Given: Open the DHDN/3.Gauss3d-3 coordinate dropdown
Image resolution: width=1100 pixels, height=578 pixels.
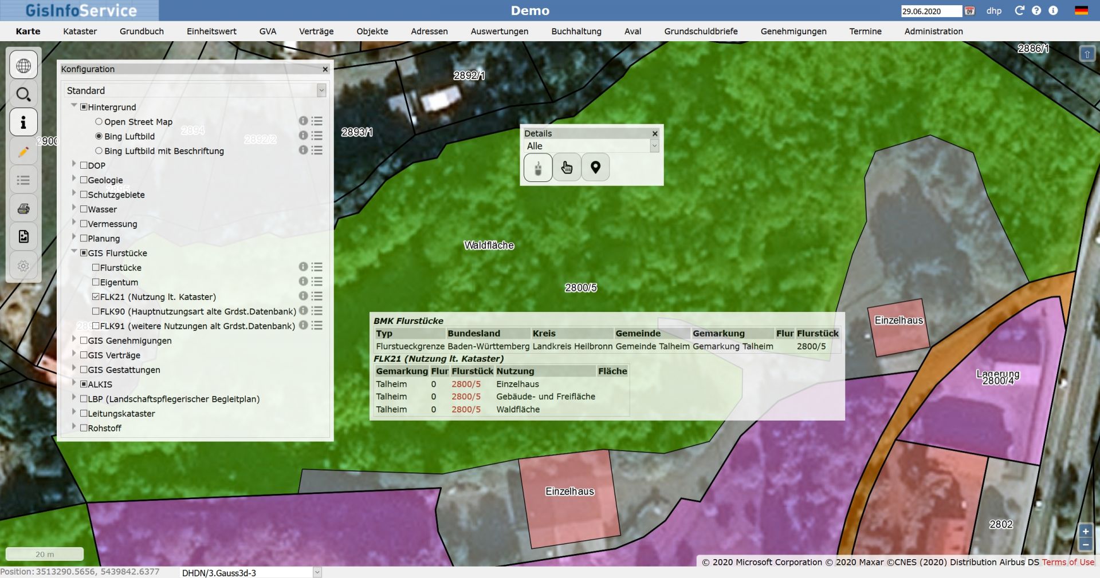Looking at the screenshot, I should [317, 572].
